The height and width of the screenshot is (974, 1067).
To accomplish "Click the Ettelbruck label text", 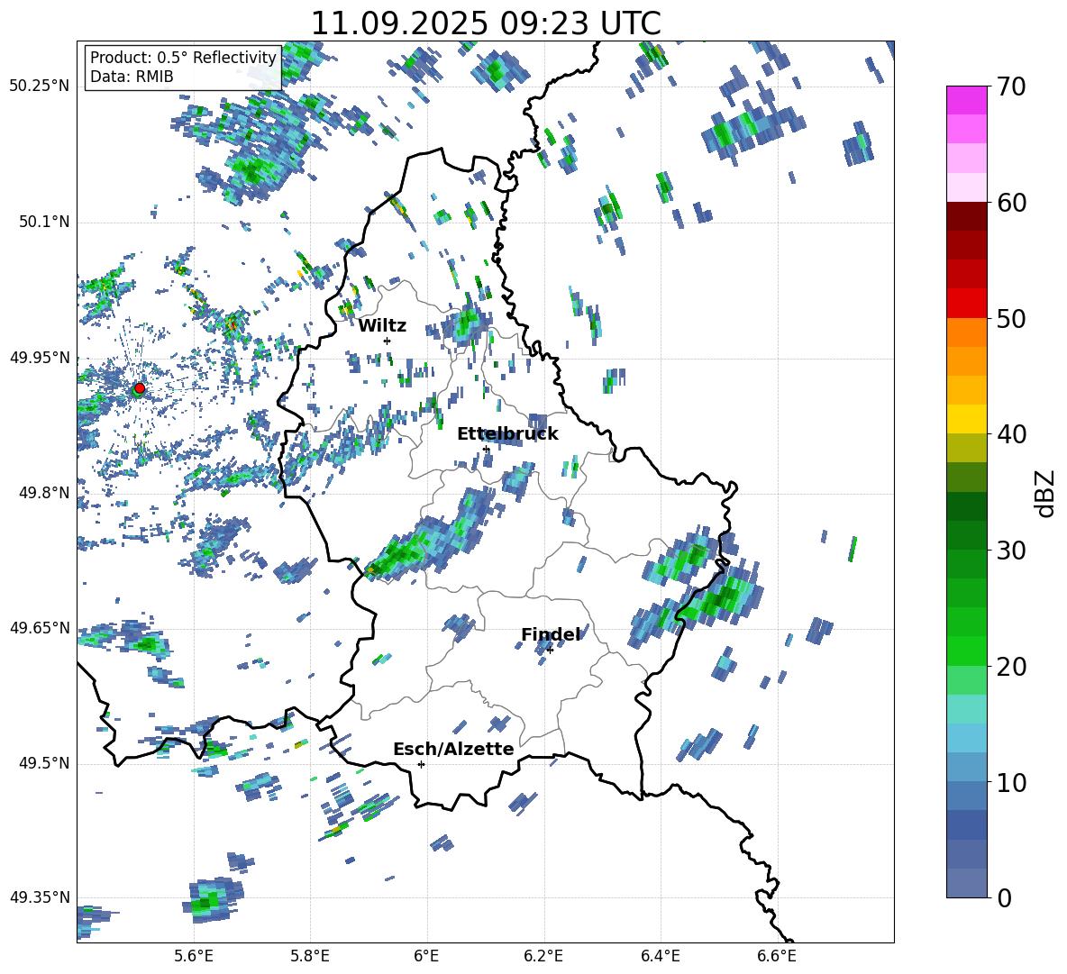I will [x=507, y=434].
